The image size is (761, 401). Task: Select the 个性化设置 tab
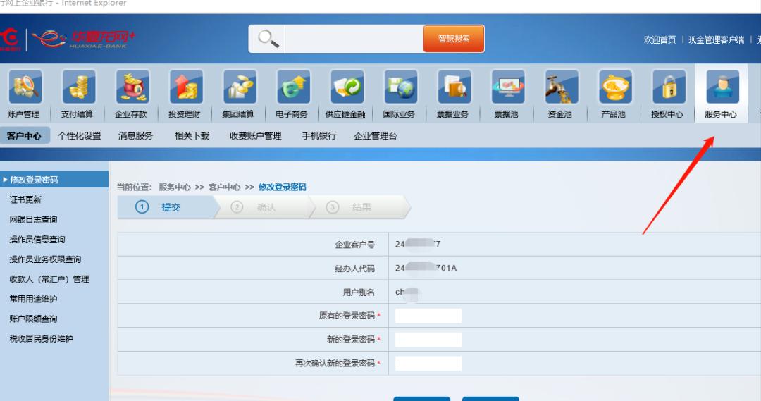tap(80, 136)
